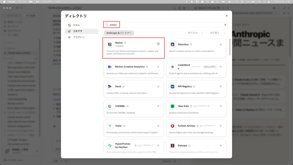Image resolution: width=293 pixels, height=165 pixels.
Task: Open the 絞り込み filter dropdown
Action: pyautogui.click(x=196, y=33)
